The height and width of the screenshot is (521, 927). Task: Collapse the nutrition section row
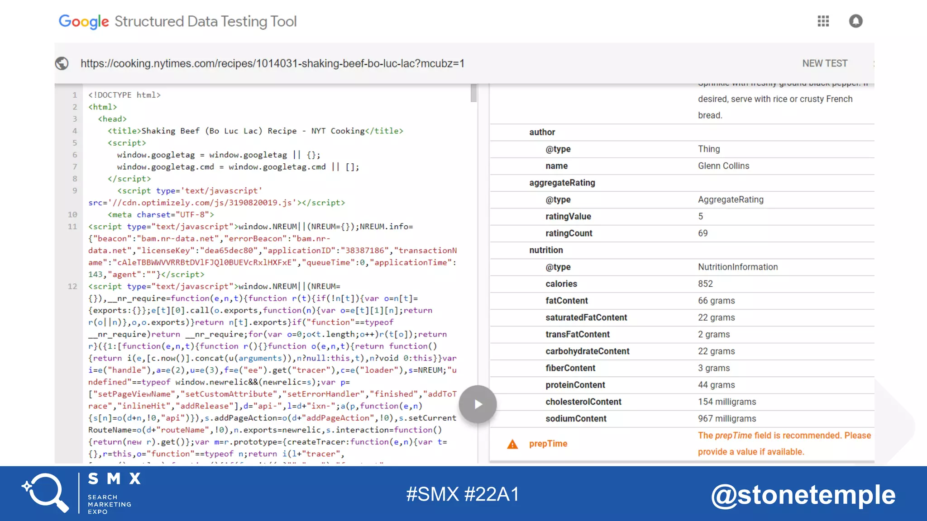(546, 250)
